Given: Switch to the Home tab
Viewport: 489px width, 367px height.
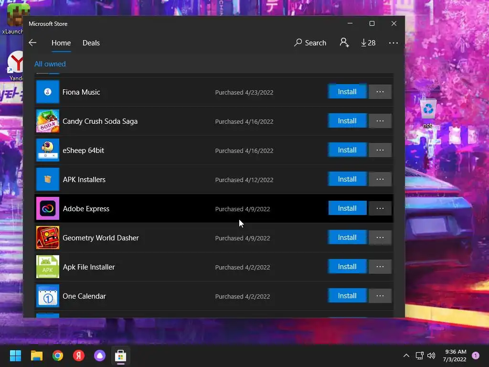Looking at the screenshot, I should pos(61,43).
